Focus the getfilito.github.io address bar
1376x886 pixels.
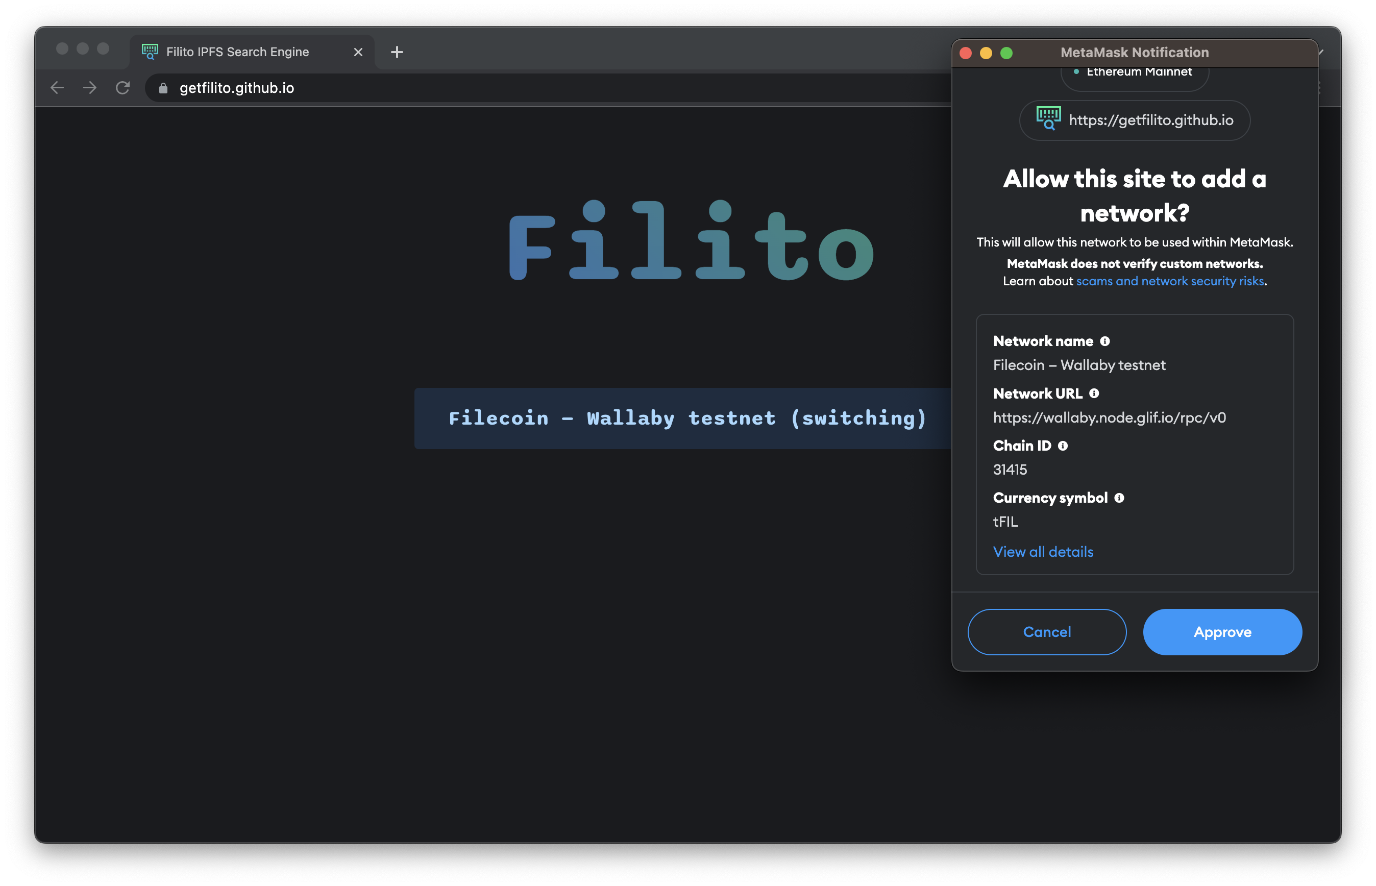[x=547, y=88]
